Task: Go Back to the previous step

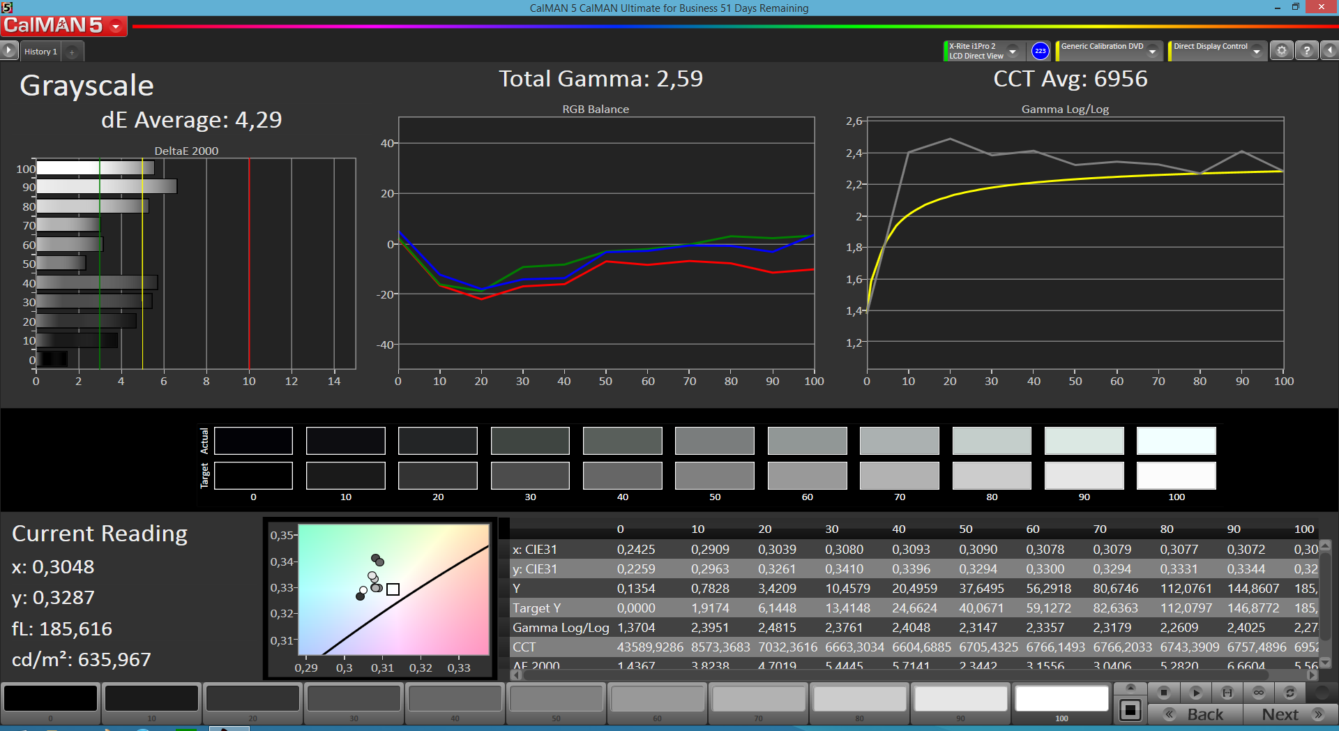Action: (x=1195, y=714)
